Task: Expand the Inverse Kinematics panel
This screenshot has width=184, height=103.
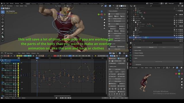Action: tap(139, 56)
